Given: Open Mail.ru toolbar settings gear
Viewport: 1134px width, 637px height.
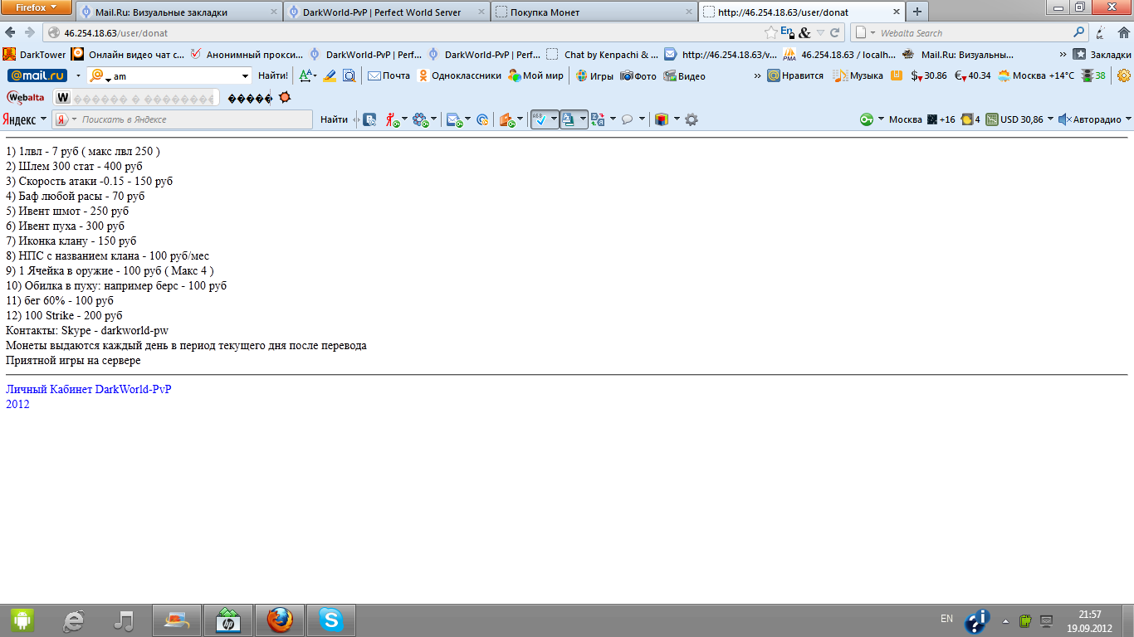Looking at the screenshot, I should point(1124,75).
